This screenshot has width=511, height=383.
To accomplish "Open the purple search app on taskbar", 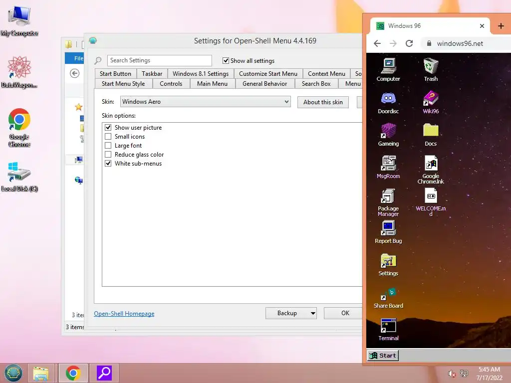I will pos(104,373).
